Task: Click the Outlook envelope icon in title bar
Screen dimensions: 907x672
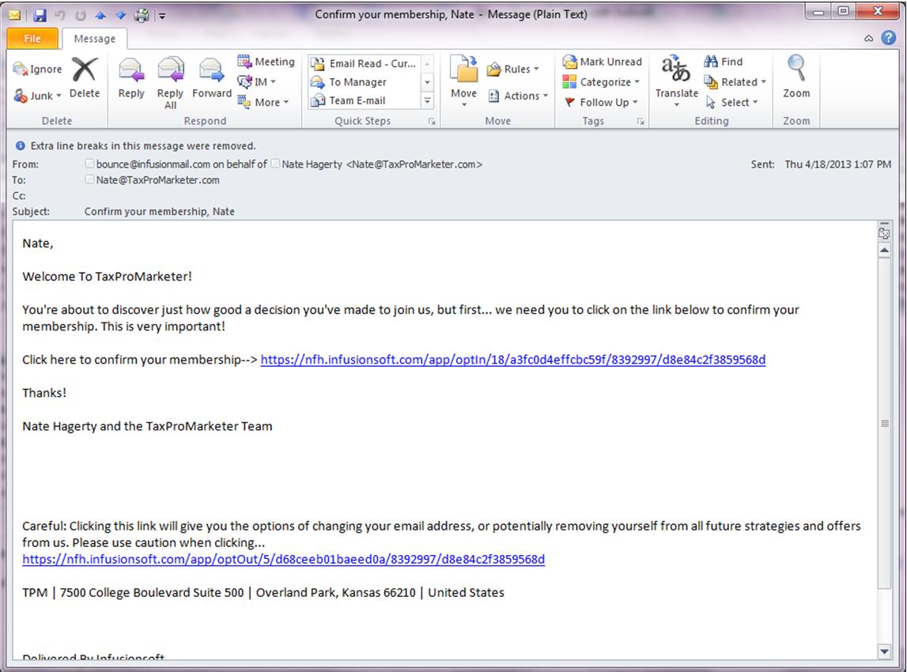Action: tap(14, 15)
